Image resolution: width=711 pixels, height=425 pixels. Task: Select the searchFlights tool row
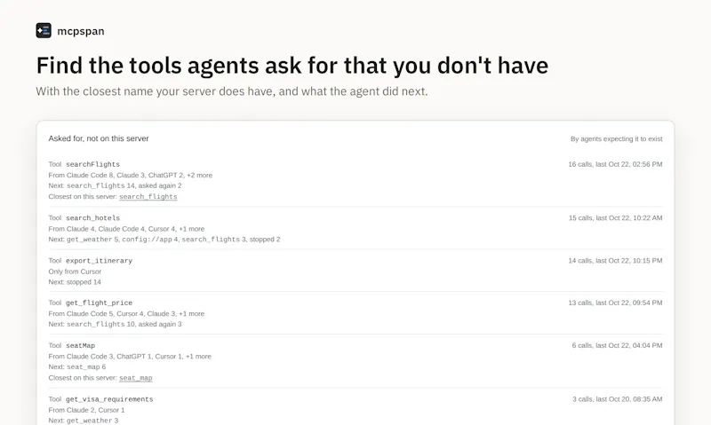[355, 180]
